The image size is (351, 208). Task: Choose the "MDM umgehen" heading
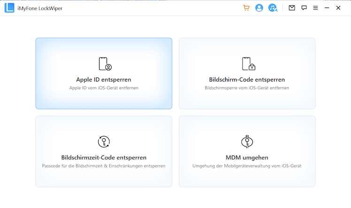247,157
